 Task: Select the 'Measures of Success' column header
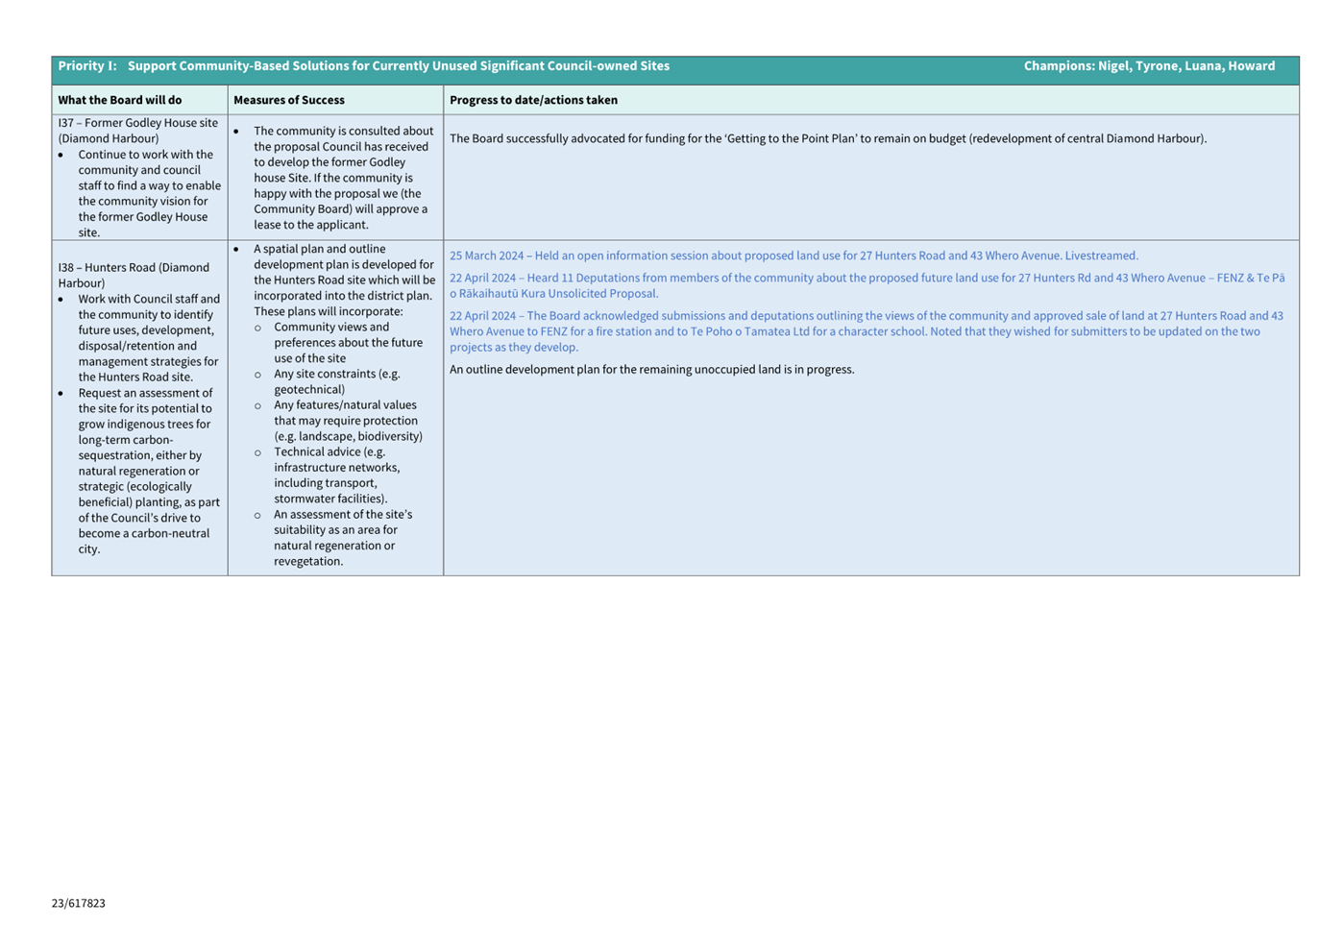point(288,100)
